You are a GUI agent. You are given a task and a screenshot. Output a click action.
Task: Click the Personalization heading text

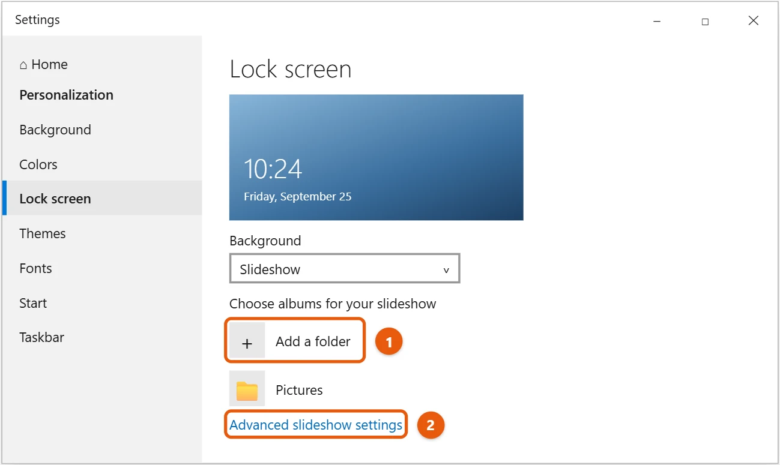pyautogui.click(x=67, y=95)
